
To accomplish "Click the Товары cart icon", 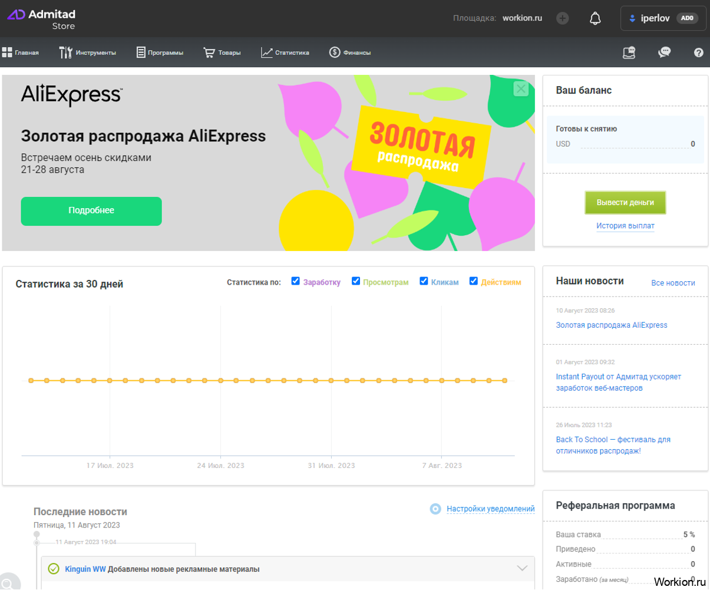I will tap(209, 52).
